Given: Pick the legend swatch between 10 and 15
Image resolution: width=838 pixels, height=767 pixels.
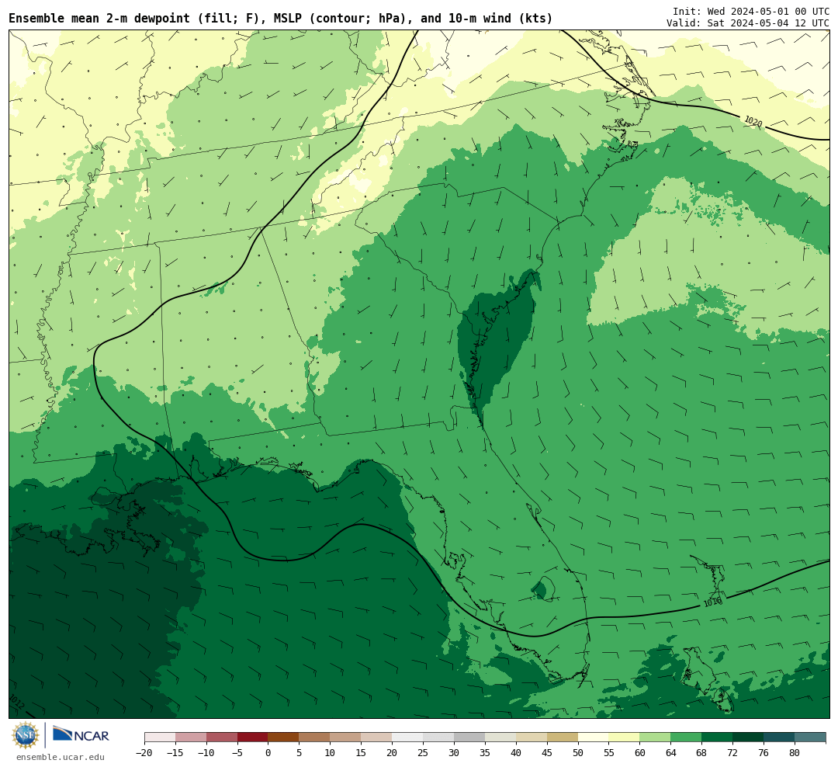Looking at the screenshot, I should [x=345, y=737].
